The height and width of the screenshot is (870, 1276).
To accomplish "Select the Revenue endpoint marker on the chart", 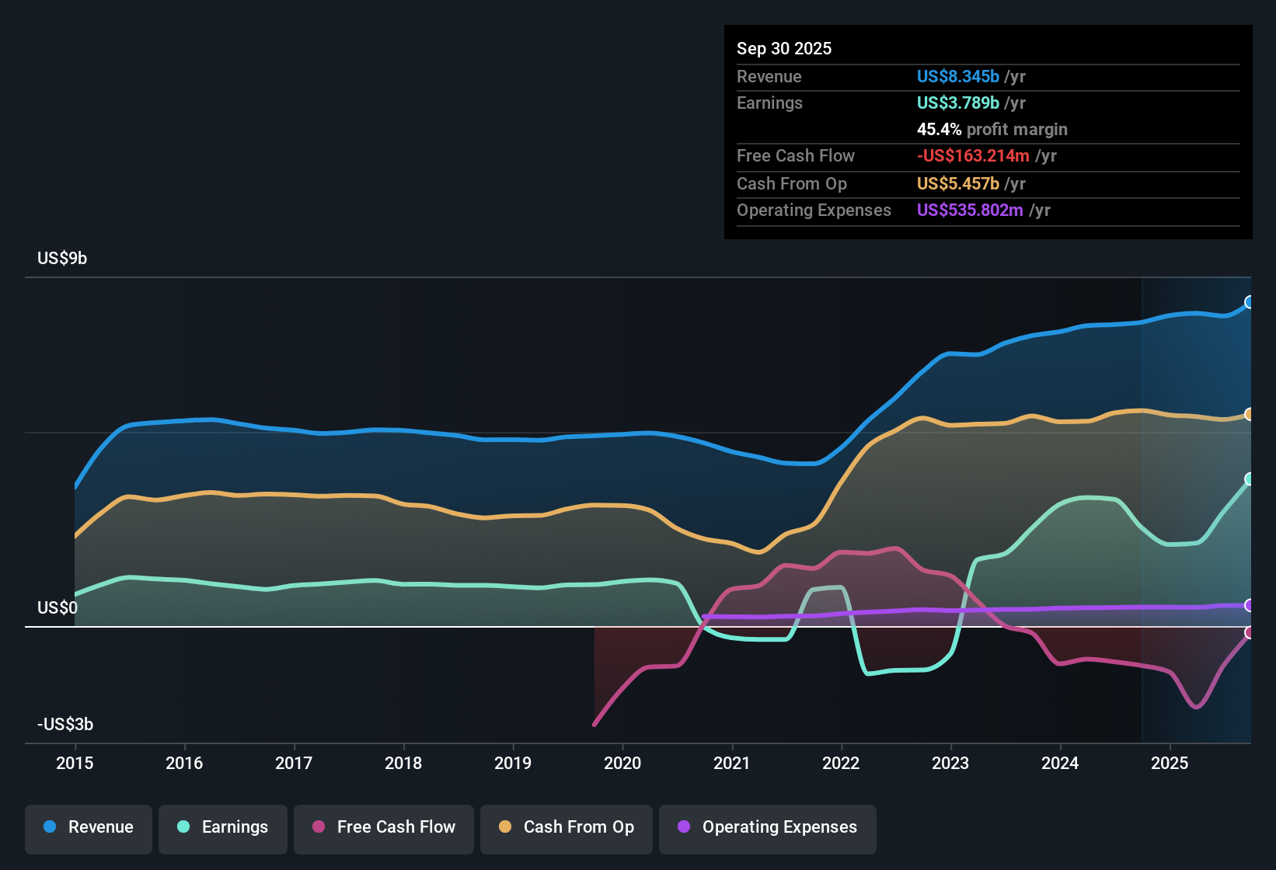I will (x=1250, y=301).
